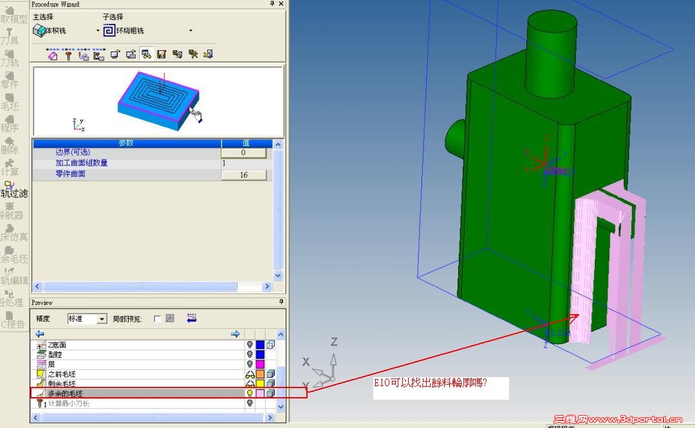
Task: Click 床仿真 in the left sidebar
Action: pyautogui.click(x=14, y=232)
